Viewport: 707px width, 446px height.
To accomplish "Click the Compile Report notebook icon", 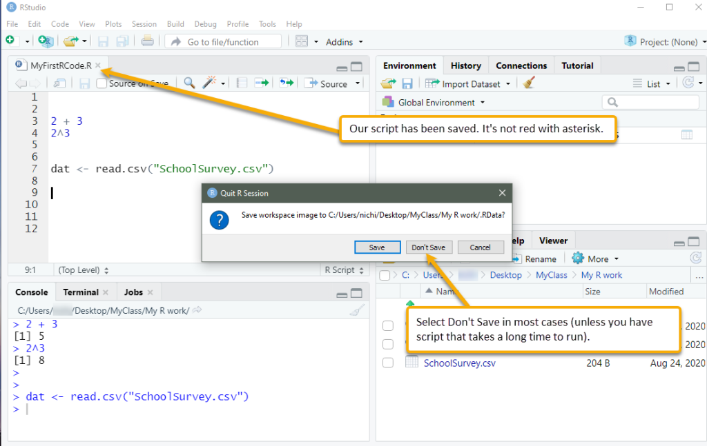I will 242,83.
